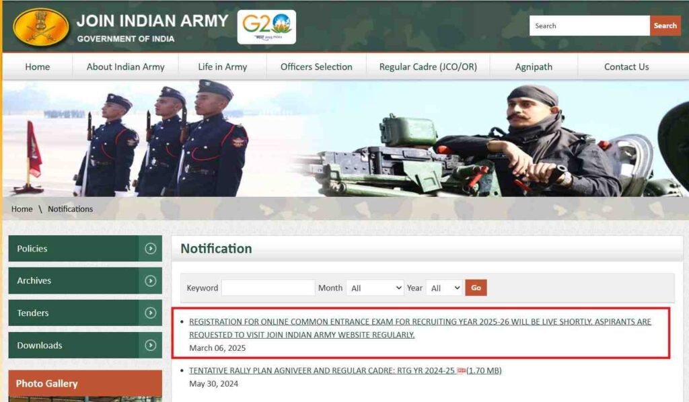Viewport: 689px width, 402px height.
Task: Click the PDF icon next to Tentative Rally Plan
Action: pyautogui.click(x=462, y=371)
